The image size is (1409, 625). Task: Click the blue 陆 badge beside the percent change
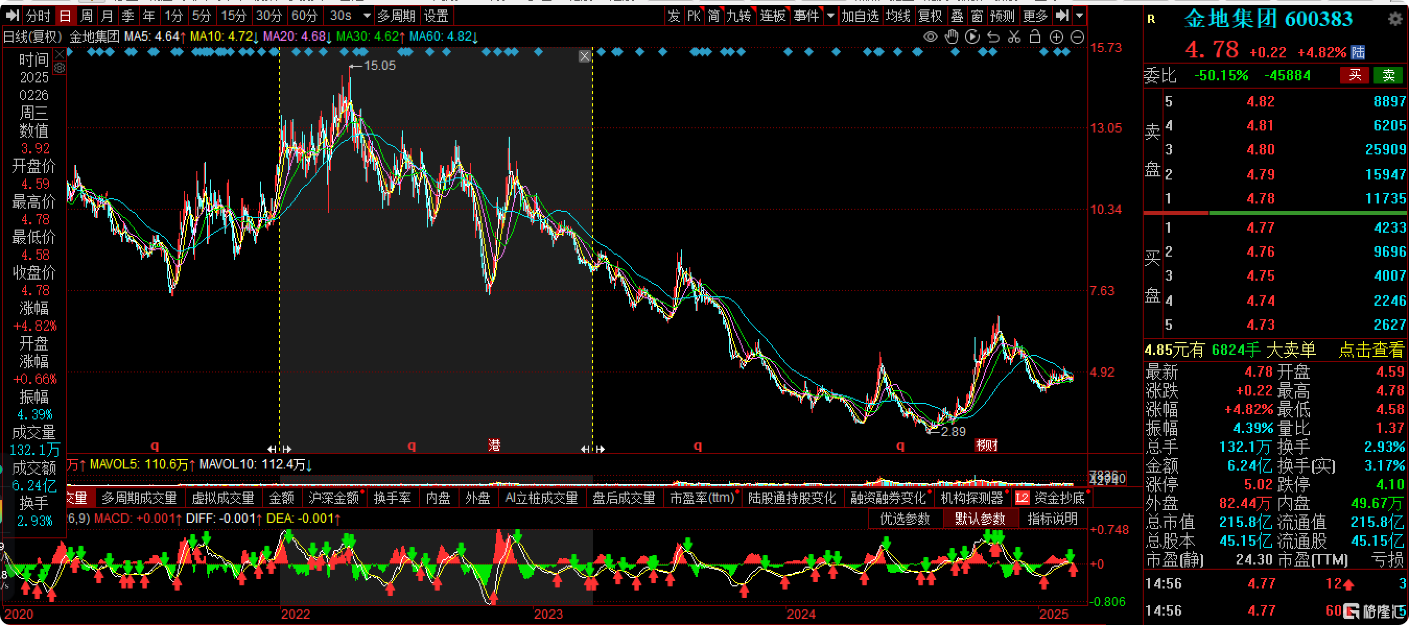pyautogui.click(x=1358, y=53)
